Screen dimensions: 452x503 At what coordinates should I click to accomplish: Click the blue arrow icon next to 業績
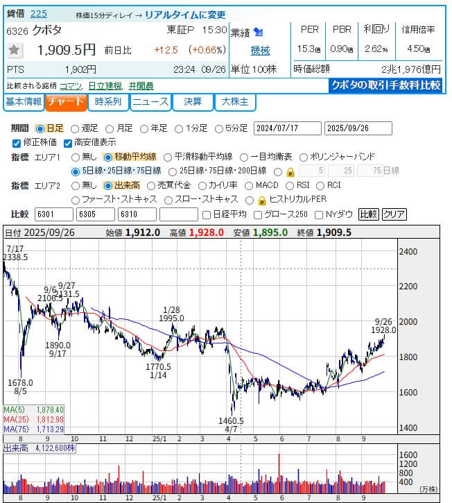[259, 32]
